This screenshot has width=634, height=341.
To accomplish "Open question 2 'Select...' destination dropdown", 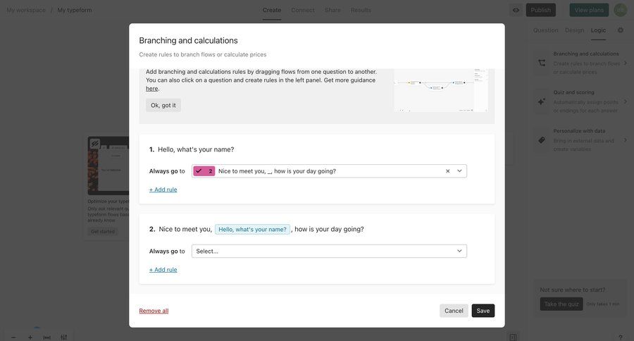I will pyautogui.click(x=329, y=252).
